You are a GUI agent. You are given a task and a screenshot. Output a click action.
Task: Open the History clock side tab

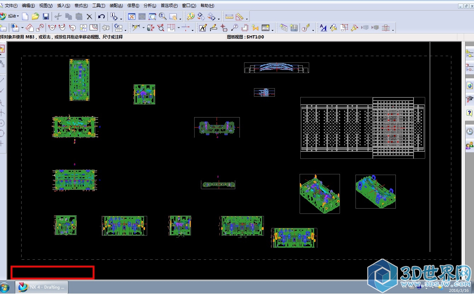469,131
